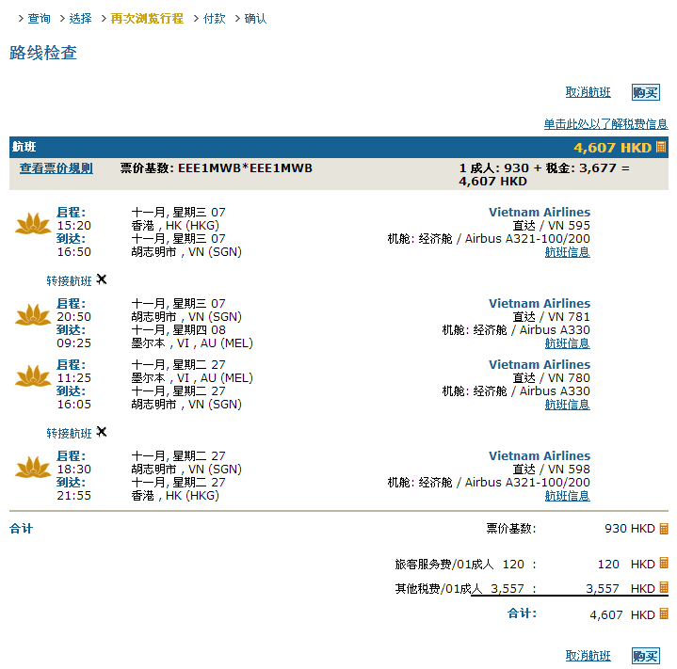Viewport: 677px width, 669px height.
Task: Open the 查看票价规则 link
Action: [56, 168]
